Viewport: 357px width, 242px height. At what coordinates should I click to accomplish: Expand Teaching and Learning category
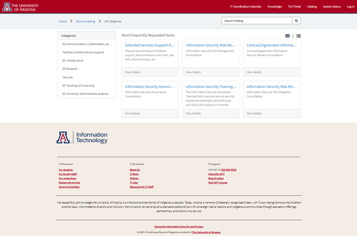pyautogui.click(x=64, y=86)
